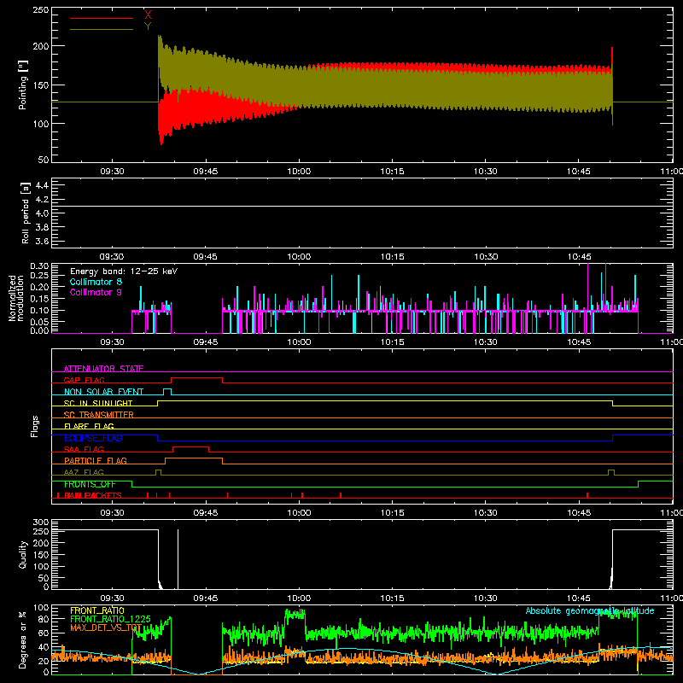This screenshot has width=683, height=683.
Task: Click the Quality axis title
Action: (x=23, y=554)
